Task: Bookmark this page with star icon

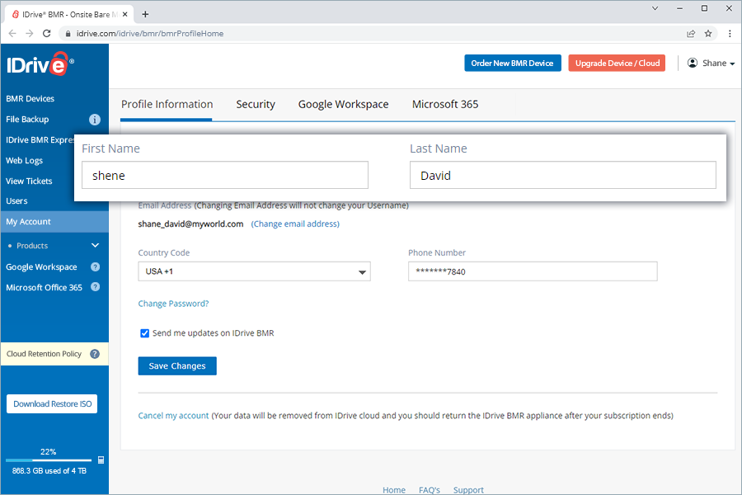Action: pyautogui.click(x=708, y=34)
